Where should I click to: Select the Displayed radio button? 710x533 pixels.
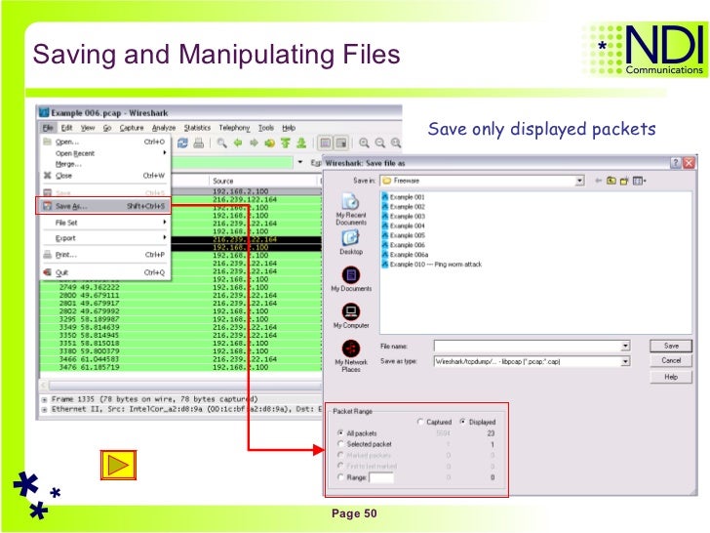coord(462,422)
